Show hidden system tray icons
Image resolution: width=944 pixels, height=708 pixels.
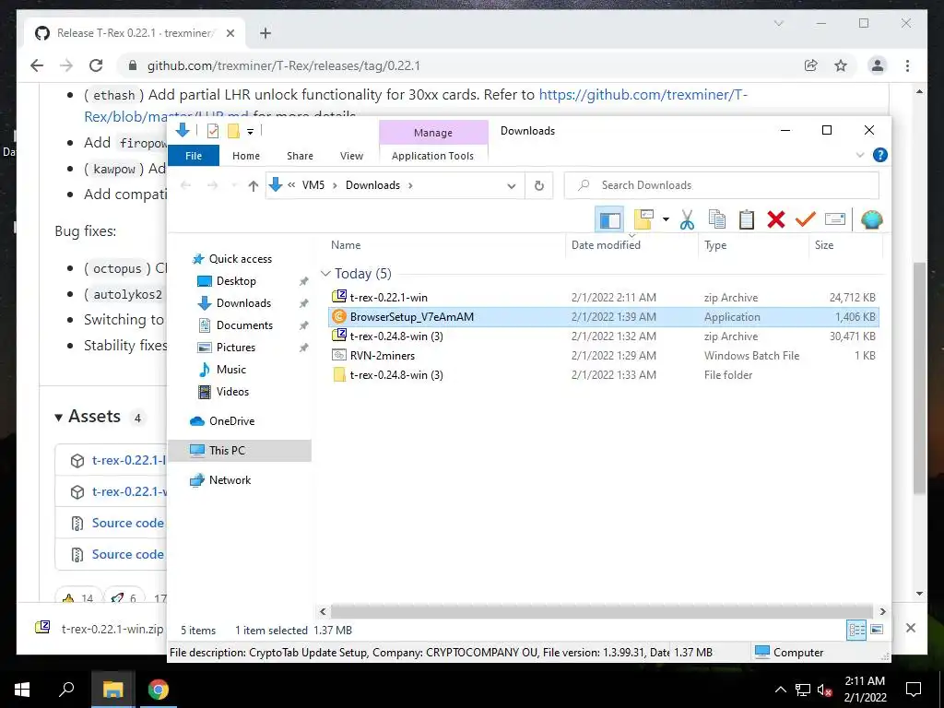[780, 690]
